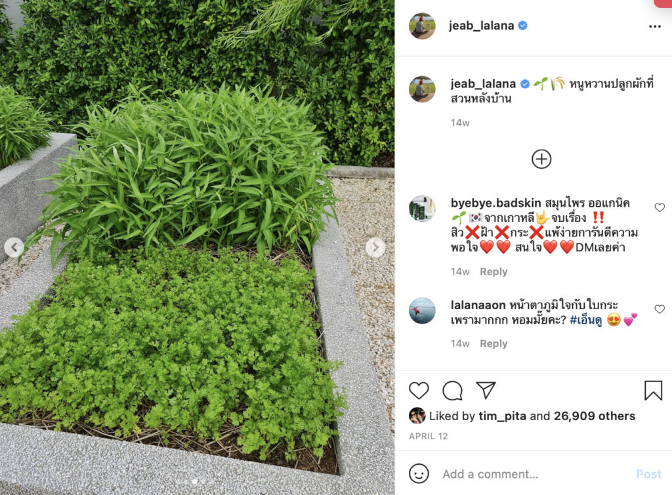Open lalanaaon profile avatar
This screenshot has height=495, width=672.
tap(422, 311)
